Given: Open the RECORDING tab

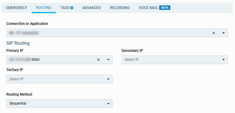Looking at the screenshot, I should (120, 8).
